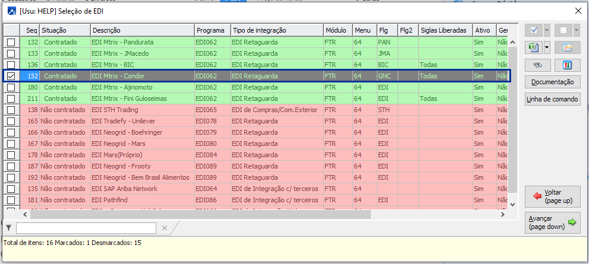The height and width of the screenshot is (264, 589).
Task: Open the dropdown arrow beside the Excel export
Action: click(x=547, y=47)
